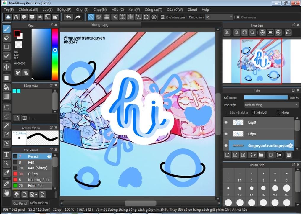Open add-brush dropdown in brush panel
This screenshot has height=214, width=303.
36,195
